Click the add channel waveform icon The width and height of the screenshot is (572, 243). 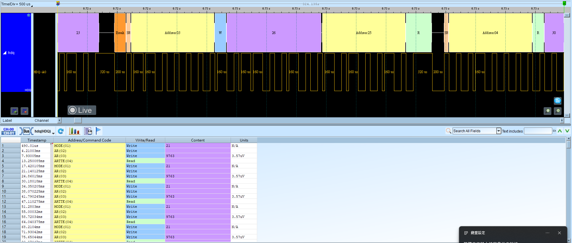coord(14,111)
